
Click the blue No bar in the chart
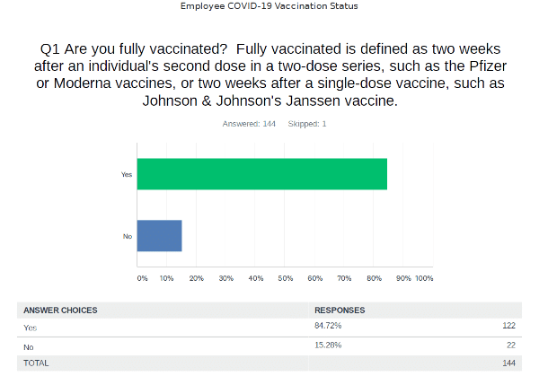[x=159, y=235]
